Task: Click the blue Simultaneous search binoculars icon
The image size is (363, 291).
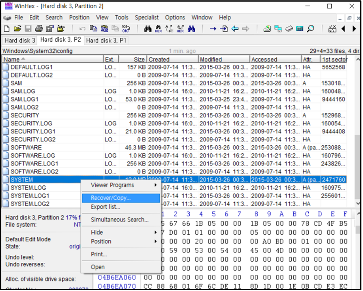Action: [191, 29]
